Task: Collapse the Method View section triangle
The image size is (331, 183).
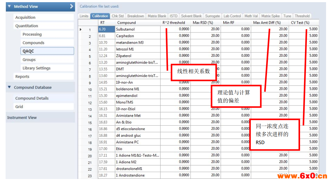Action: pyautogui.click(x=9, y=6)
